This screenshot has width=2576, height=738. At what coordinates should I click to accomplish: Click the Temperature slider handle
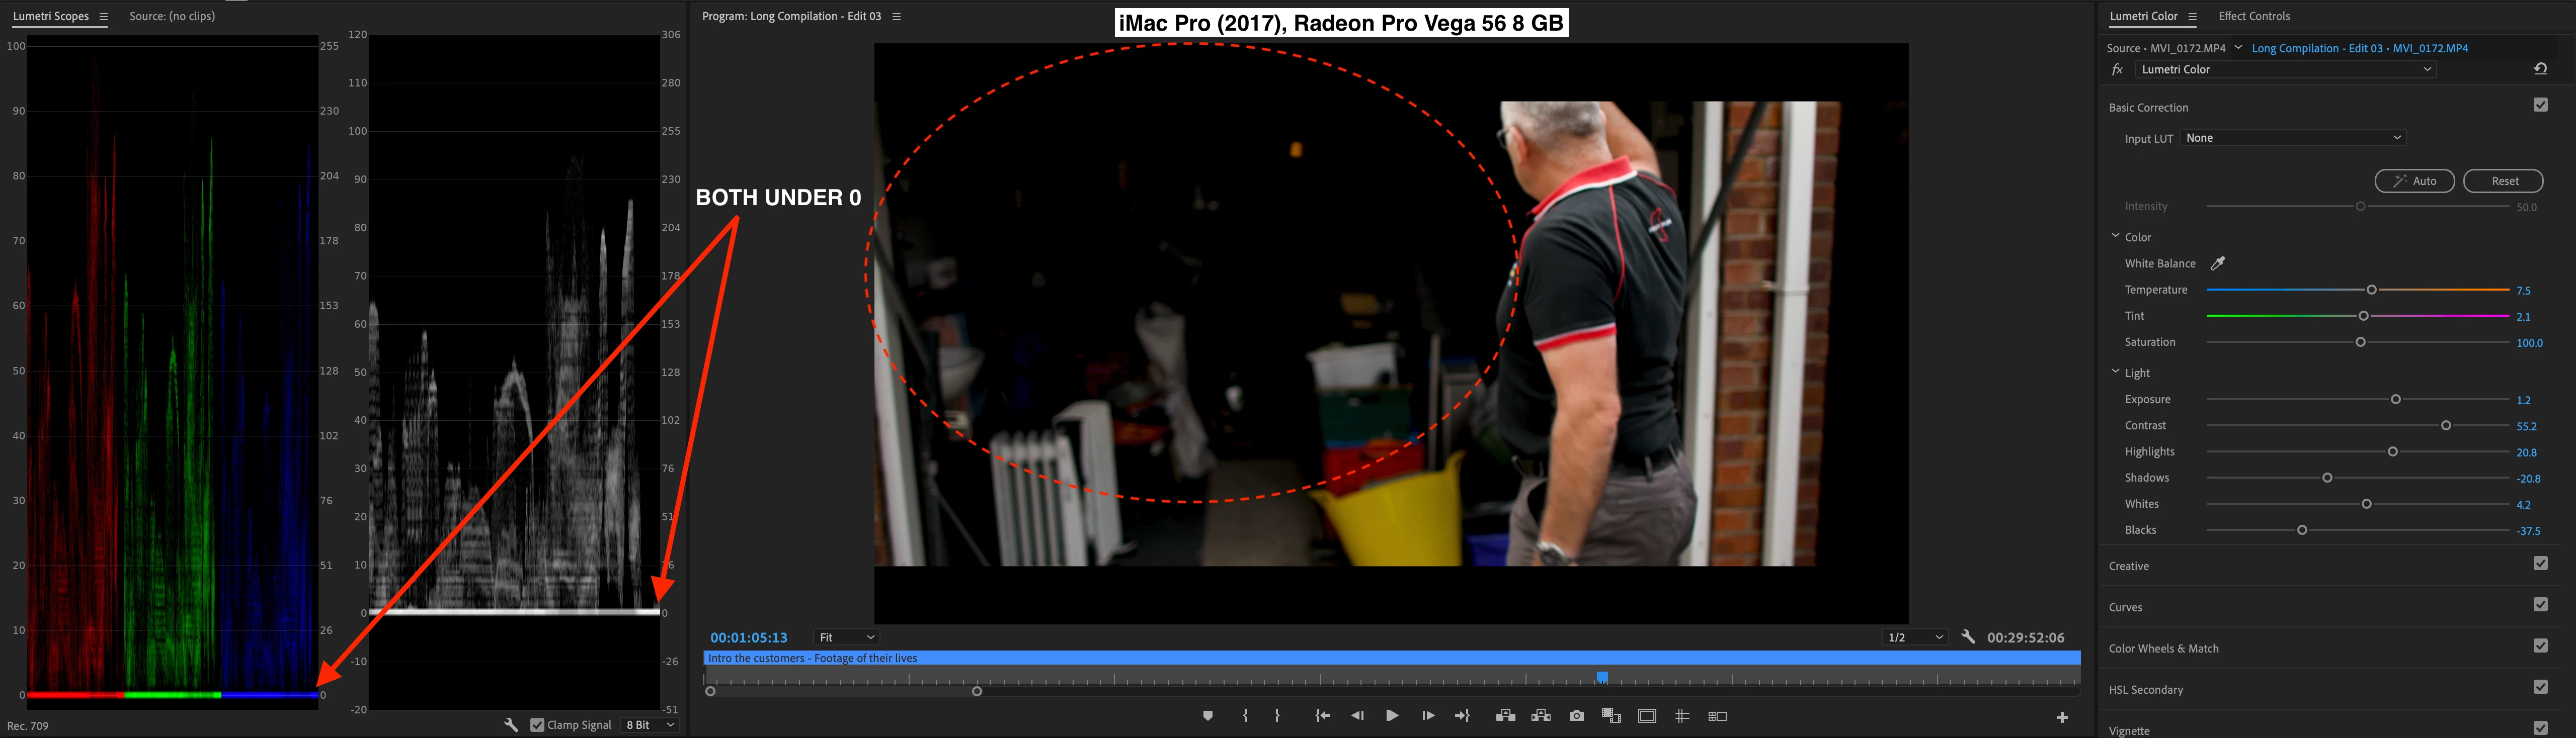(x=2371, y=290)
